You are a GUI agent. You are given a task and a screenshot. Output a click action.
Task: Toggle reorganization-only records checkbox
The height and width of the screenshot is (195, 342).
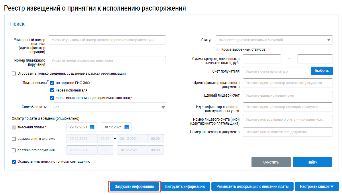[x=14, y=73]
